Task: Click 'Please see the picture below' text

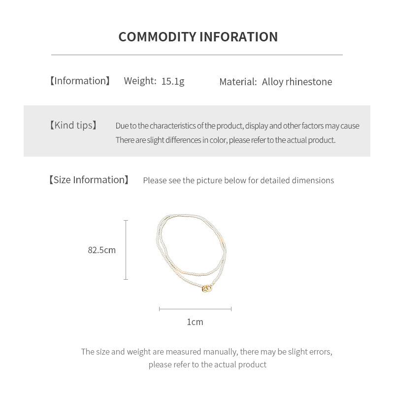Action: pyautogui.click(x=238, y=180)
